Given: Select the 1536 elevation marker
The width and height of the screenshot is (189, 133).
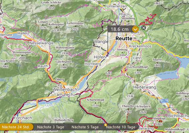Looking at the screenshot, I should point(130,96).
